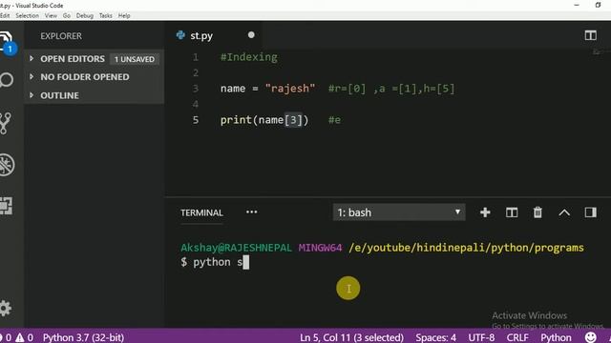Open the Debug view icon
This screenshot has width=611, height=343.
pyautogui.click(x=7, y=165)
